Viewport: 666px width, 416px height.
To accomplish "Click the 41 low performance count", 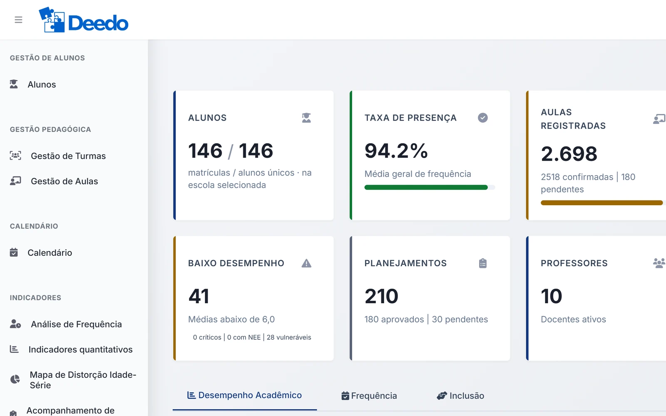I will 199,296.
